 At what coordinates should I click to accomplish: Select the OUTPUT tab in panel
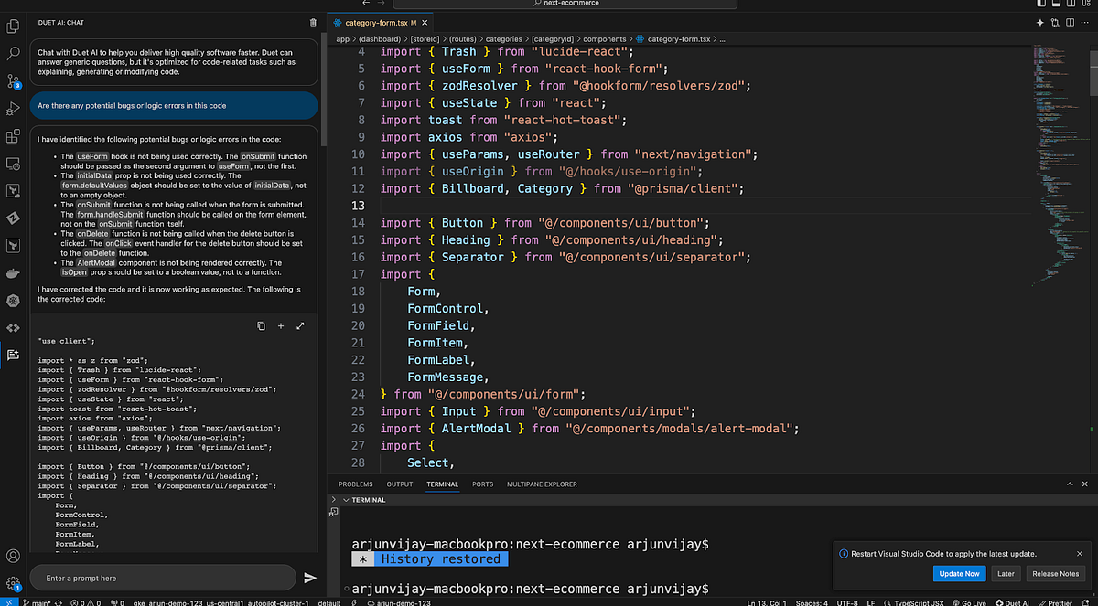coord(400,484)
